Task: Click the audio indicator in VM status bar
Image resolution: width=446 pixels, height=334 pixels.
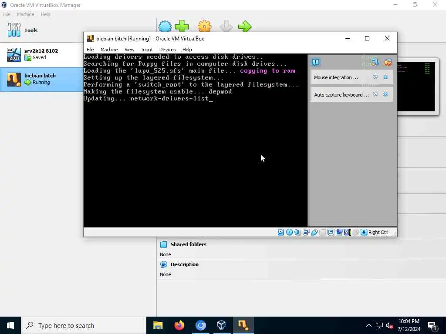Action: point(297,232)
